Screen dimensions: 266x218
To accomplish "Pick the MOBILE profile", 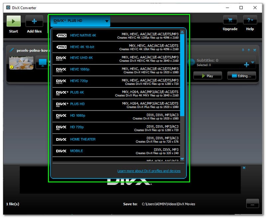I will coord(116,151).
